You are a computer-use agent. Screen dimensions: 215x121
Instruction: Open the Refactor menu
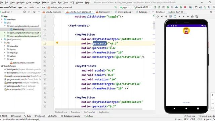(46, 2)
